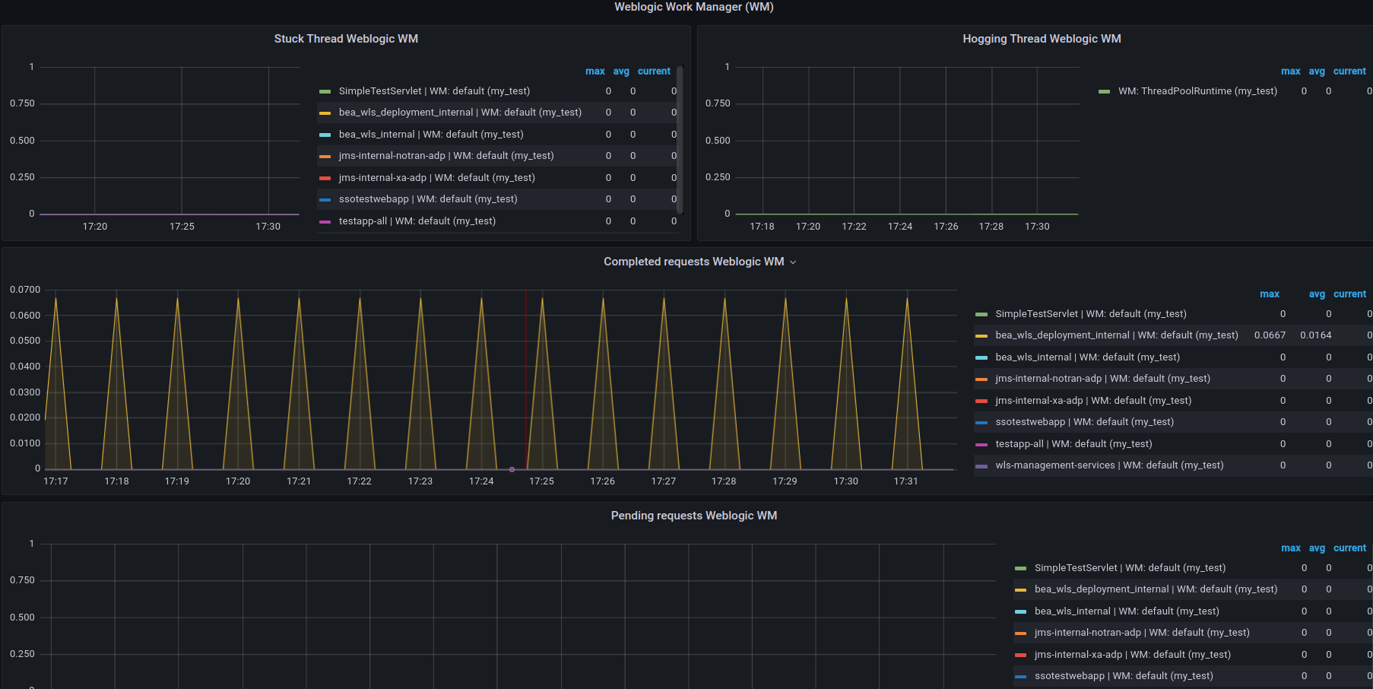
Task: Click cyan swatch of bea_wls_internal in Stuck Thread
Action: [x=325, y=135]
